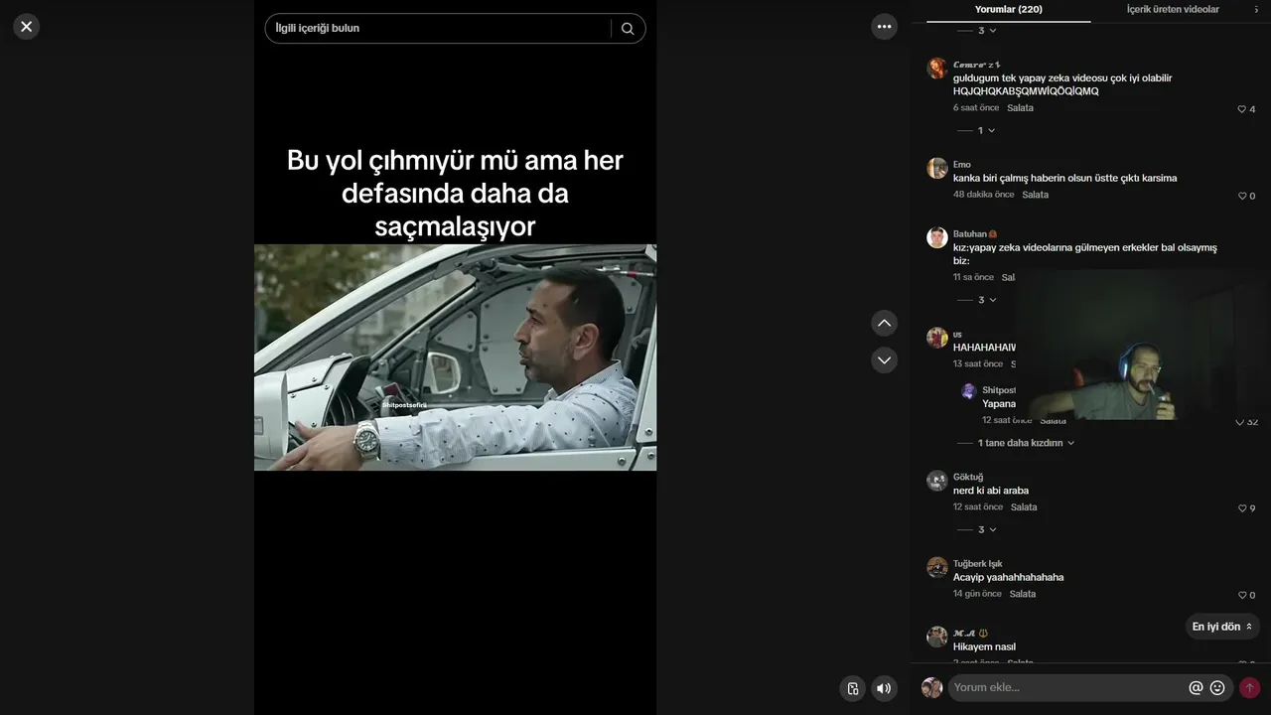Open the Emo username link
This screenshot has width=1271, height=715.
click(962, 165)
